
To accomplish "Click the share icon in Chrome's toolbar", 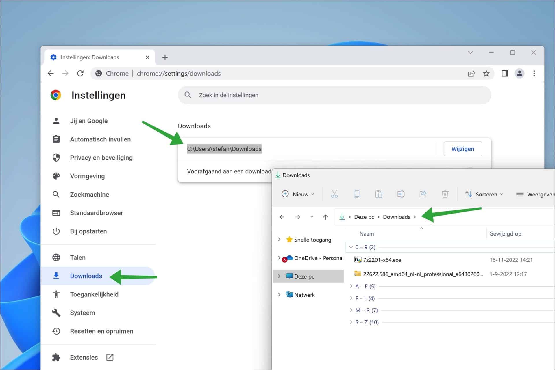I will 471,74.
